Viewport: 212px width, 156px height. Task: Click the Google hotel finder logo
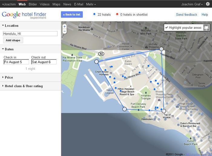click(24, 15)
